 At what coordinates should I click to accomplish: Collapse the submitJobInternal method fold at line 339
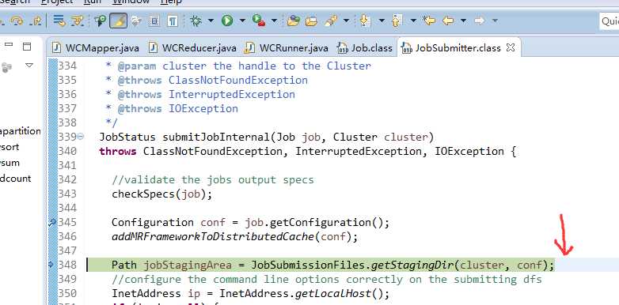pos(81,137)
